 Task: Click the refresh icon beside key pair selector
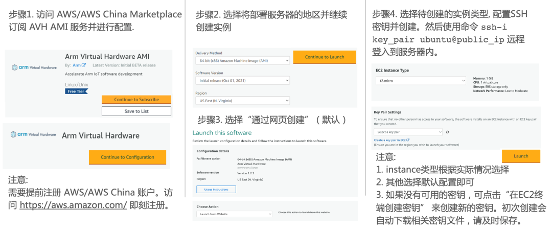click(447, 132)
